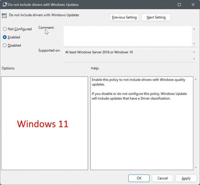Close the policy dialog window

(x=193, y=5)
